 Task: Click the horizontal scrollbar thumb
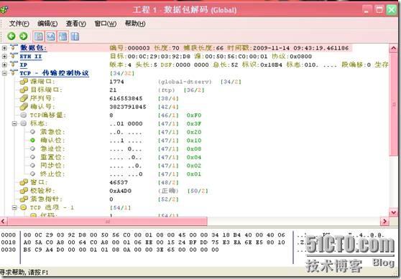click(107, 222)
